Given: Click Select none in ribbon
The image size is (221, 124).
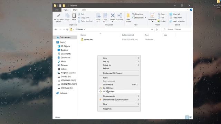Looking at the screenshot, I should tap(176, 18).
